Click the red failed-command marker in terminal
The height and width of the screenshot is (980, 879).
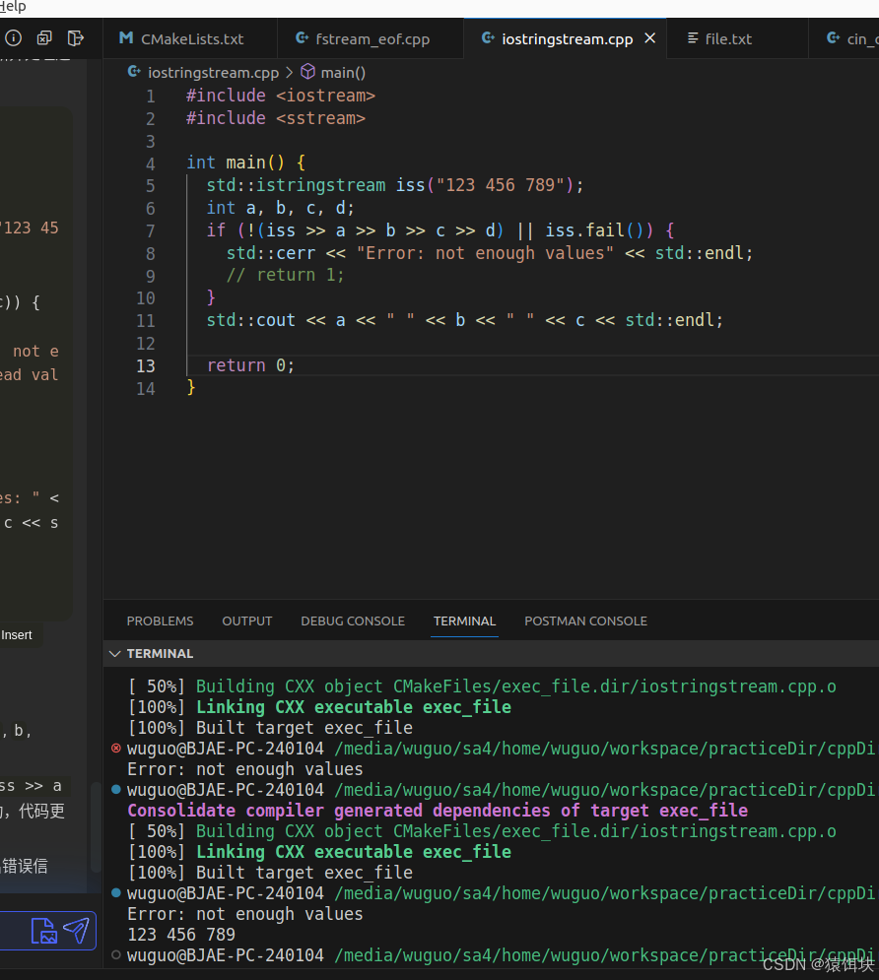click(x=115, y=749)
